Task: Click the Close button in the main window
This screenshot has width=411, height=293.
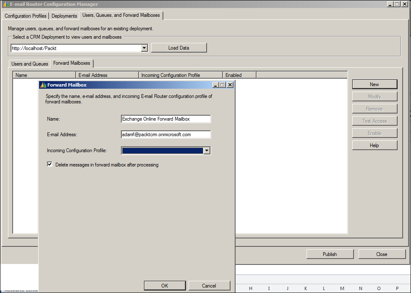Action: click(x=382, y=254)
